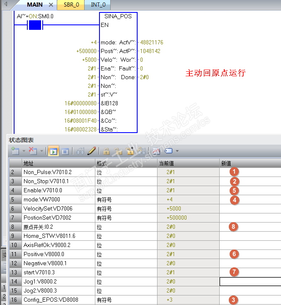Click the pause chart monitoring icon
The width and height of the screenshot is (281, 305).
65,151
